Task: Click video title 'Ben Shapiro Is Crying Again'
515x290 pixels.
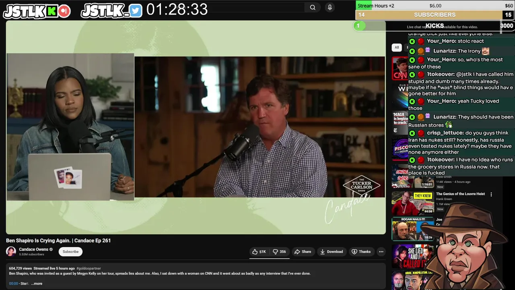Action: pyautogui.click(x=58, y=240)
